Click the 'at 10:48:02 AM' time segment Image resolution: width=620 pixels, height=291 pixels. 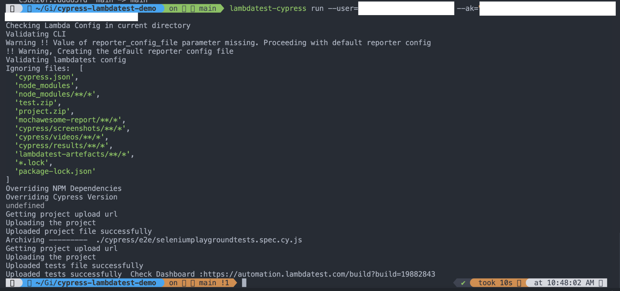pos(564,283)
